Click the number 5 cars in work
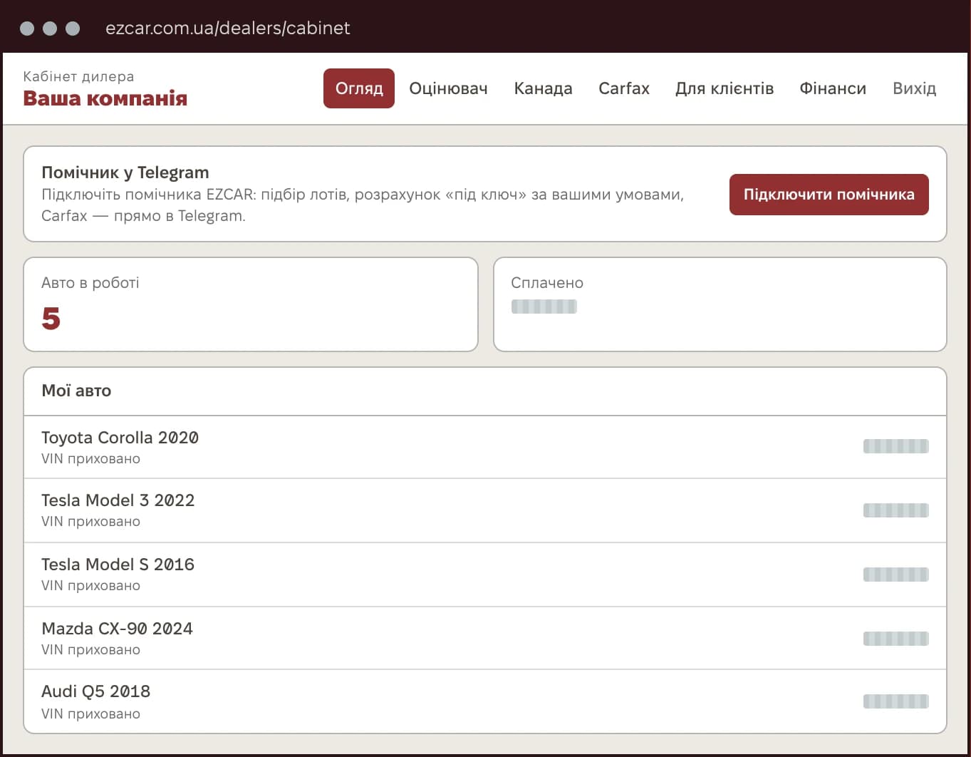The image size is (971, 757). point(51,318)
